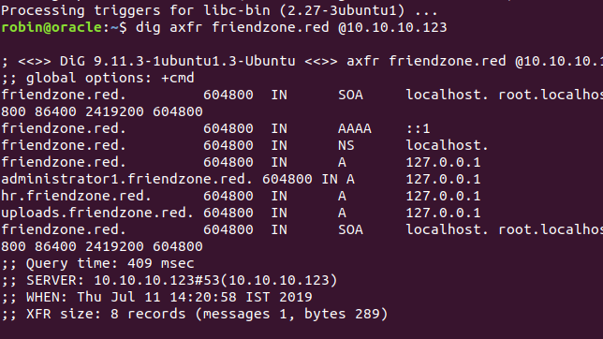Click hr.friendzone.red. hostname
603x339 pixels.
pyautogui.click(x=76, y=196)
